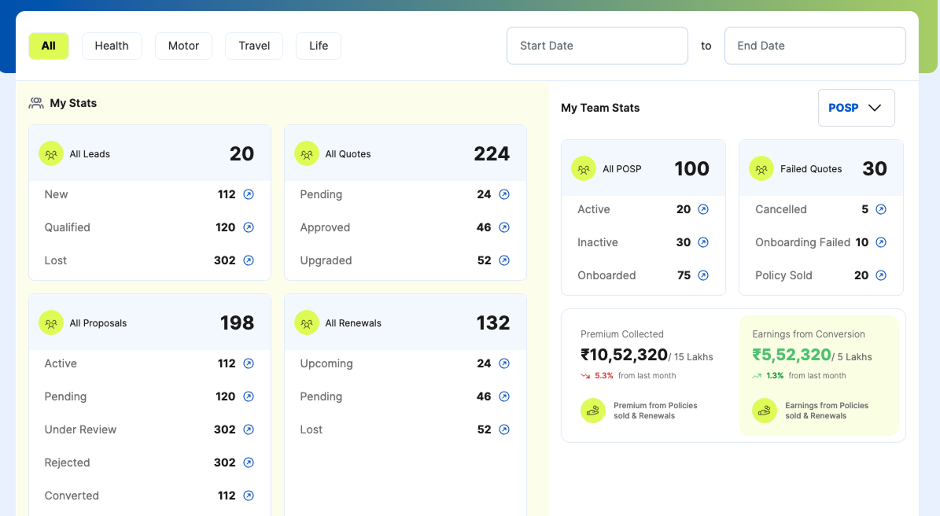940x516 pixels.
Task: Click the All Leads group icon
Action: (x=51, y=153)
